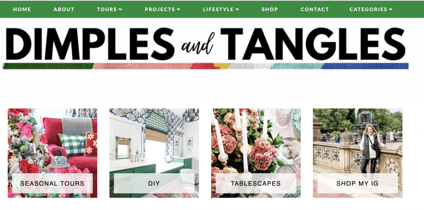Screen dimensions: 424x210
Task: Open the Seasonal Tours thumbnail
Action: tap(53, 153)
